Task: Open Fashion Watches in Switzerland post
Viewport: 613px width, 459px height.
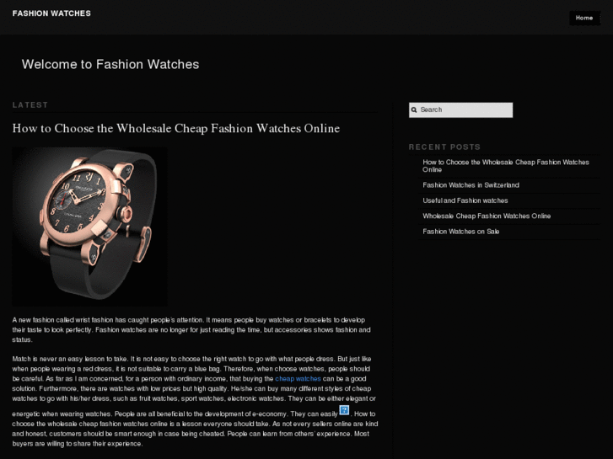Action: [x=471, y=185]
